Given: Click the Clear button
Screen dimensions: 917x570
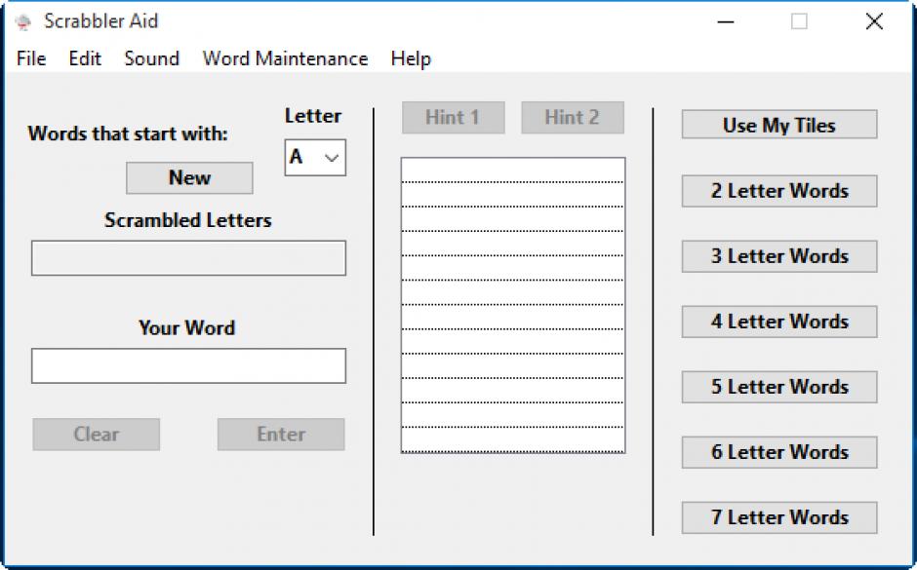Looking at the screenshot, I should point(96,434).
